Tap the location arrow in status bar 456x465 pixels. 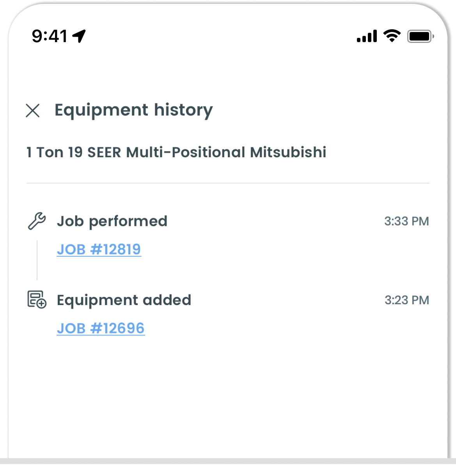pyautogui.click(x=79, y=36)
